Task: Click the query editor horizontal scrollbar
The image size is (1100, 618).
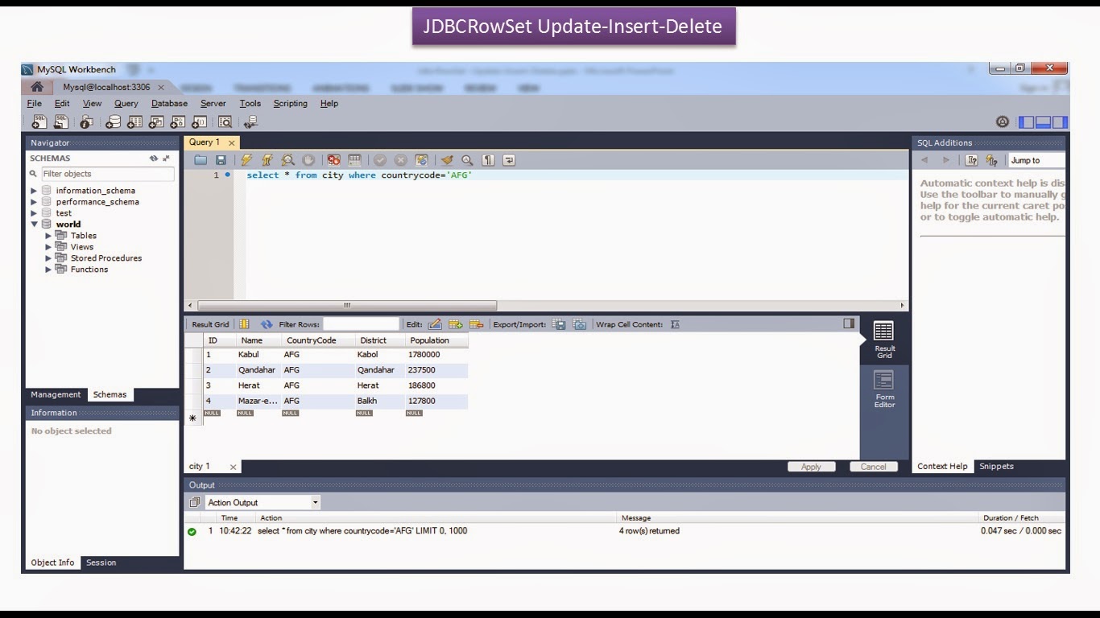Action: coord(347,306)
